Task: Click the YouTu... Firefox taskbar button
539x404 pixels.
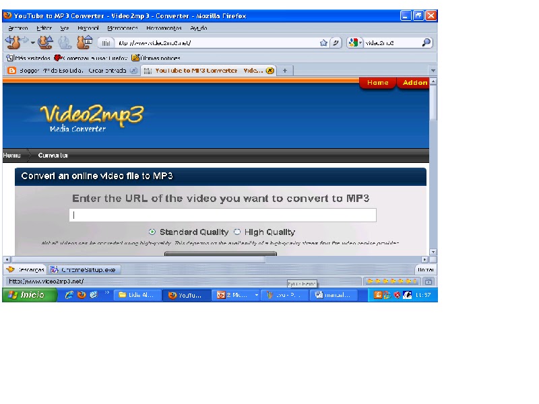Action: coord(188,295)
